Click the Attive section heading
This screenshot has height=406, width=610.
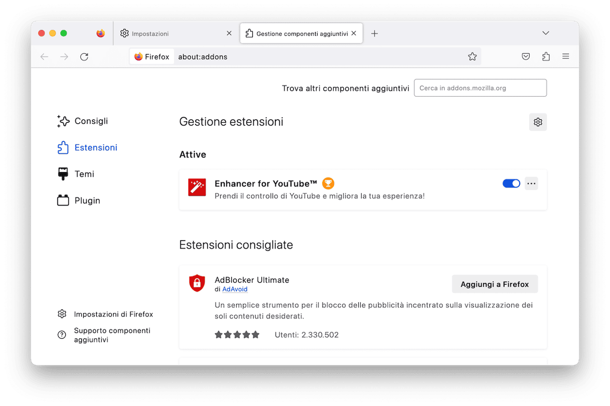pos(193,155)
